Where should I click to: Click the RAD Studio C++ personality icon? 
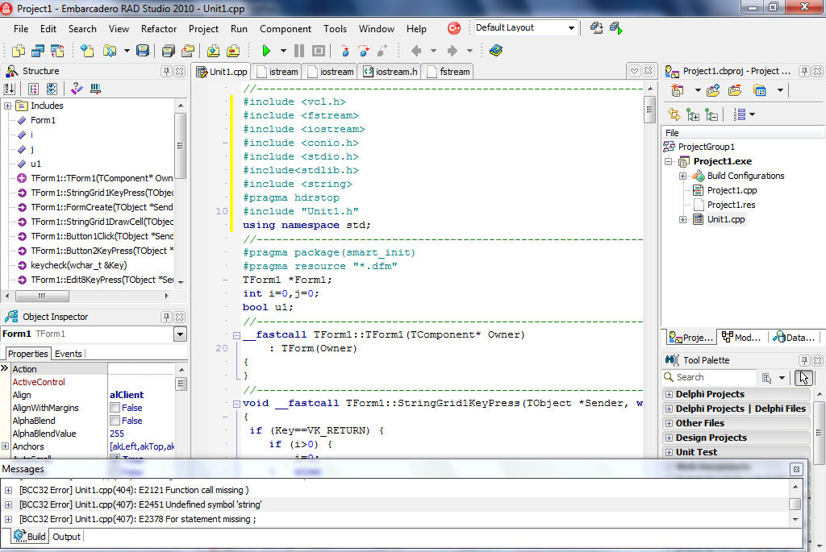point(454,28)
